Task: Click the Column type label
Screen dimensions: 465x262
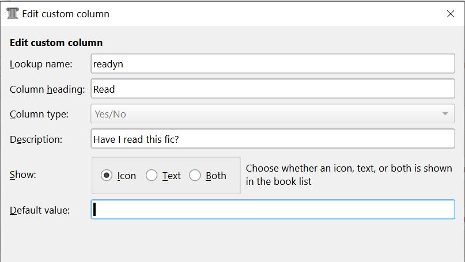Action: [39, 114]
